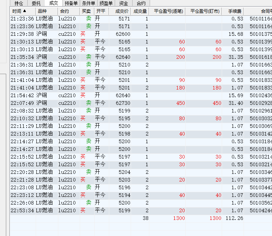Open the 合约 tab
The image size is (272, 236).
(x=141, y=3)
